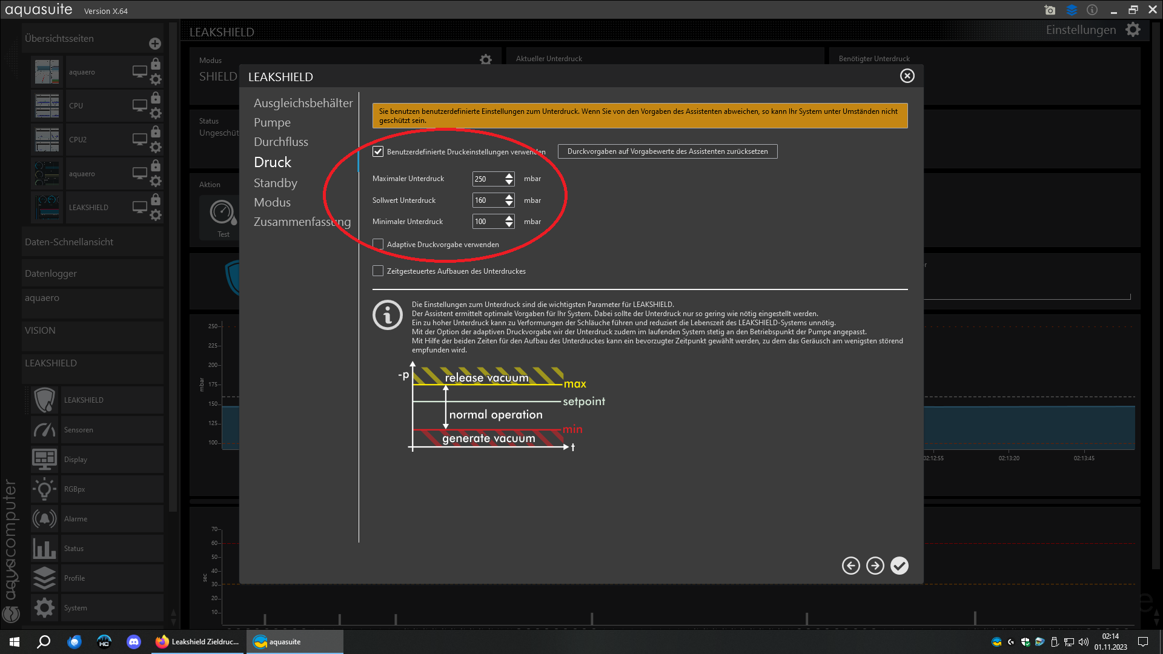The image size is (1163, 654).
Task: Click the dialog's next arrow button
Action: pos(875,566)
